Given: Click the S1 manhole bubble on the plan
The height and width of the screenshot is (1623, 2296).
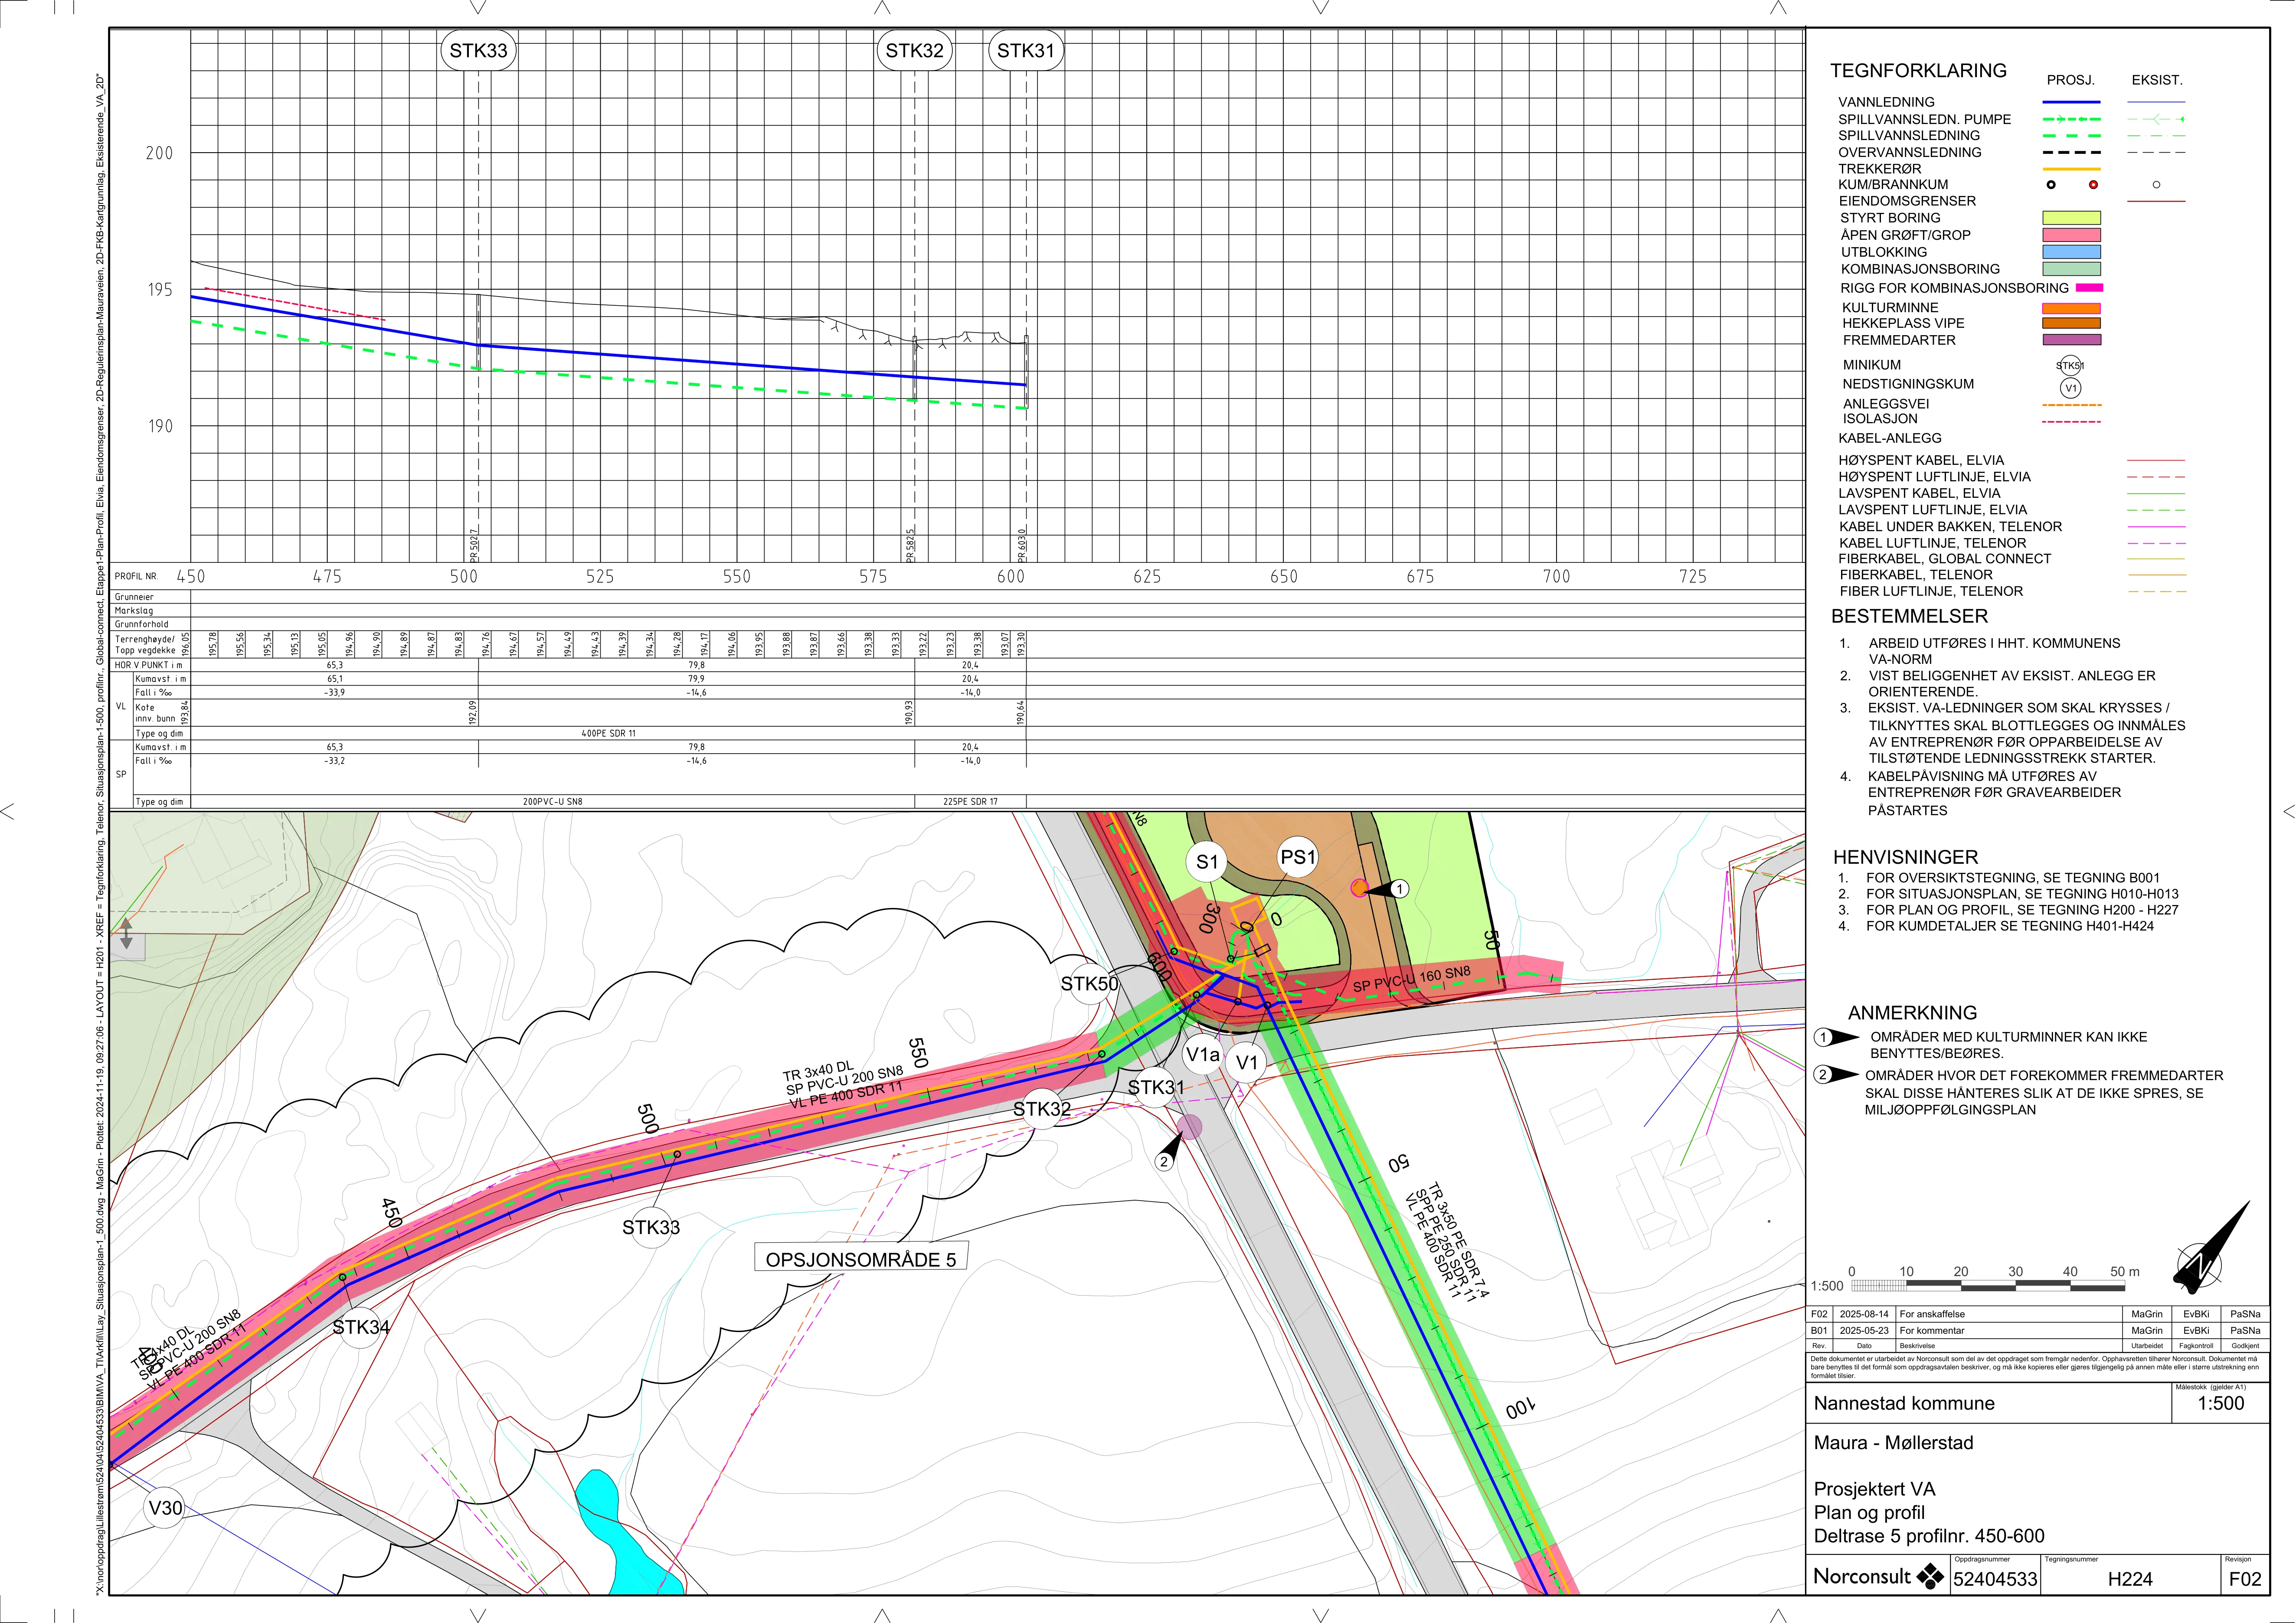Looking at the screenshot, I should [x=1207, y=862].
